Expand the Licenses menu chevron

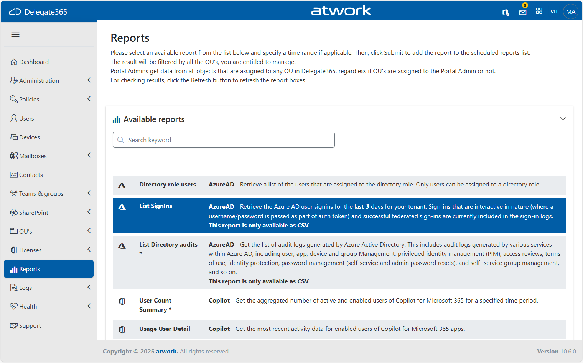pyautogui.click(x=89, y=250)
